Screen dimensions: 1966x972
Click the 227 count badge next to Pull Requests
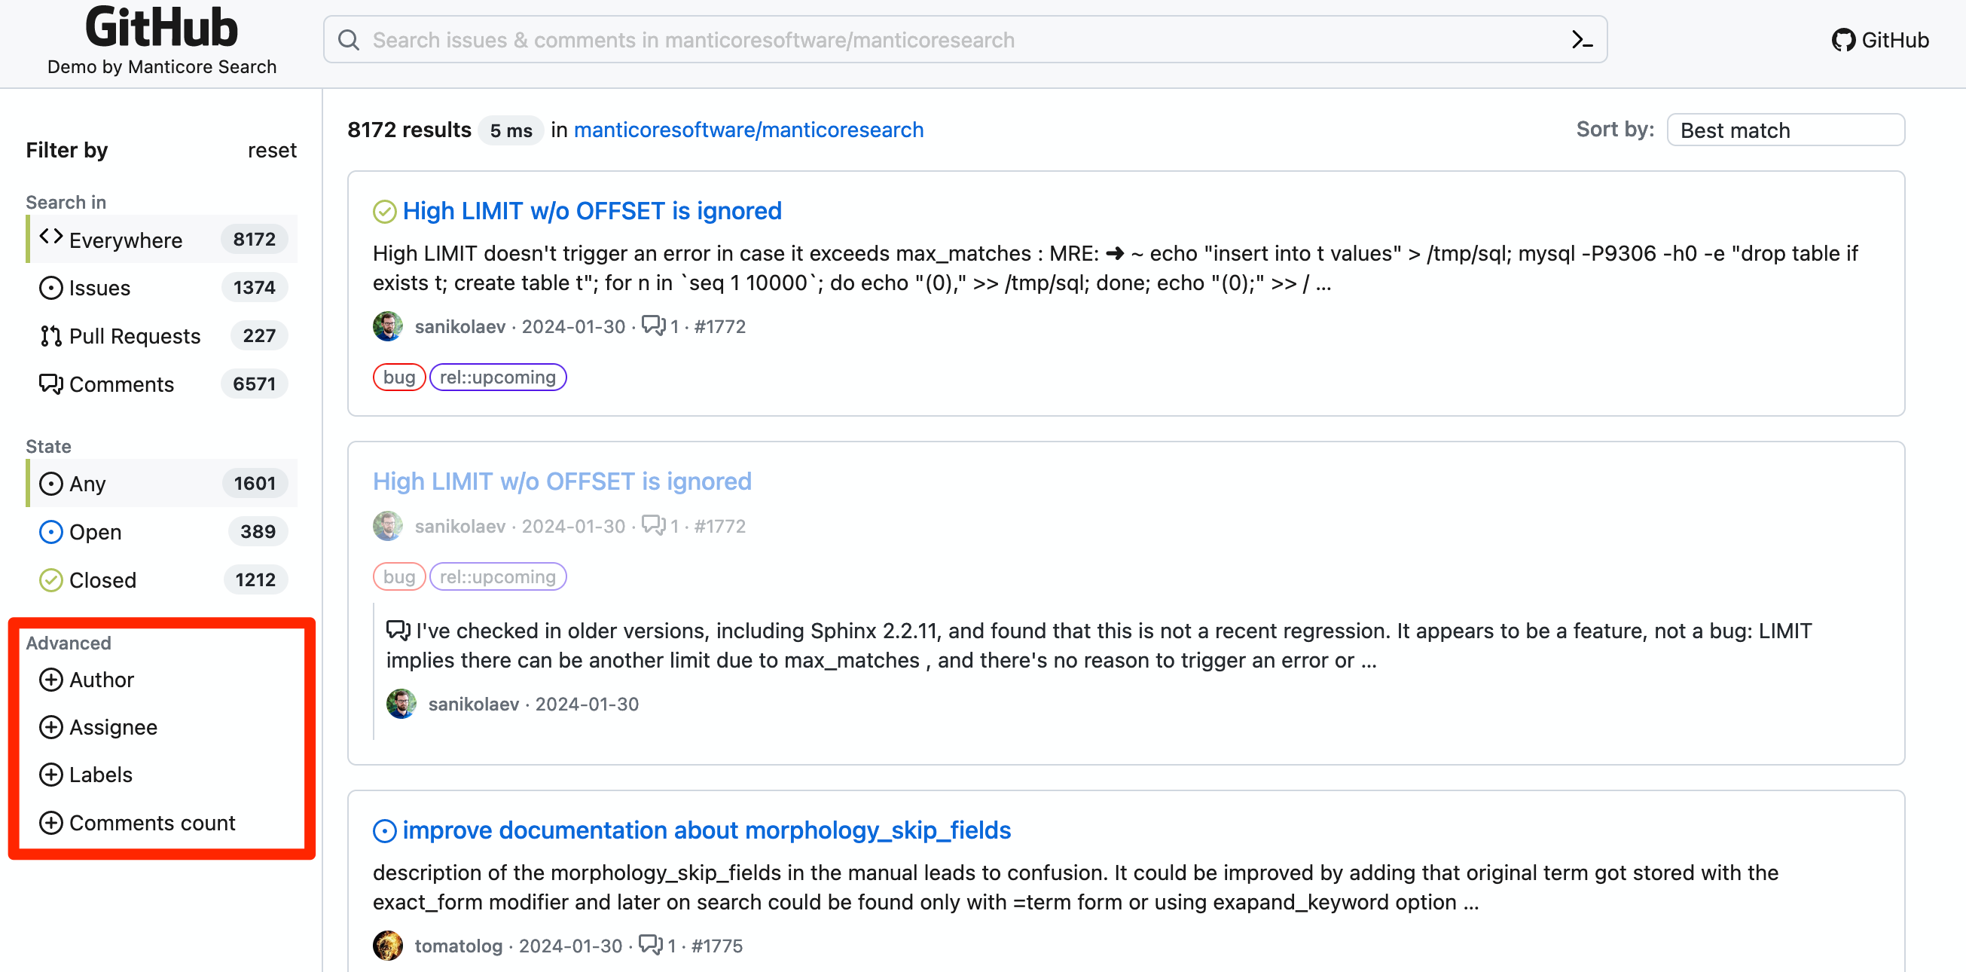(258, 336)
